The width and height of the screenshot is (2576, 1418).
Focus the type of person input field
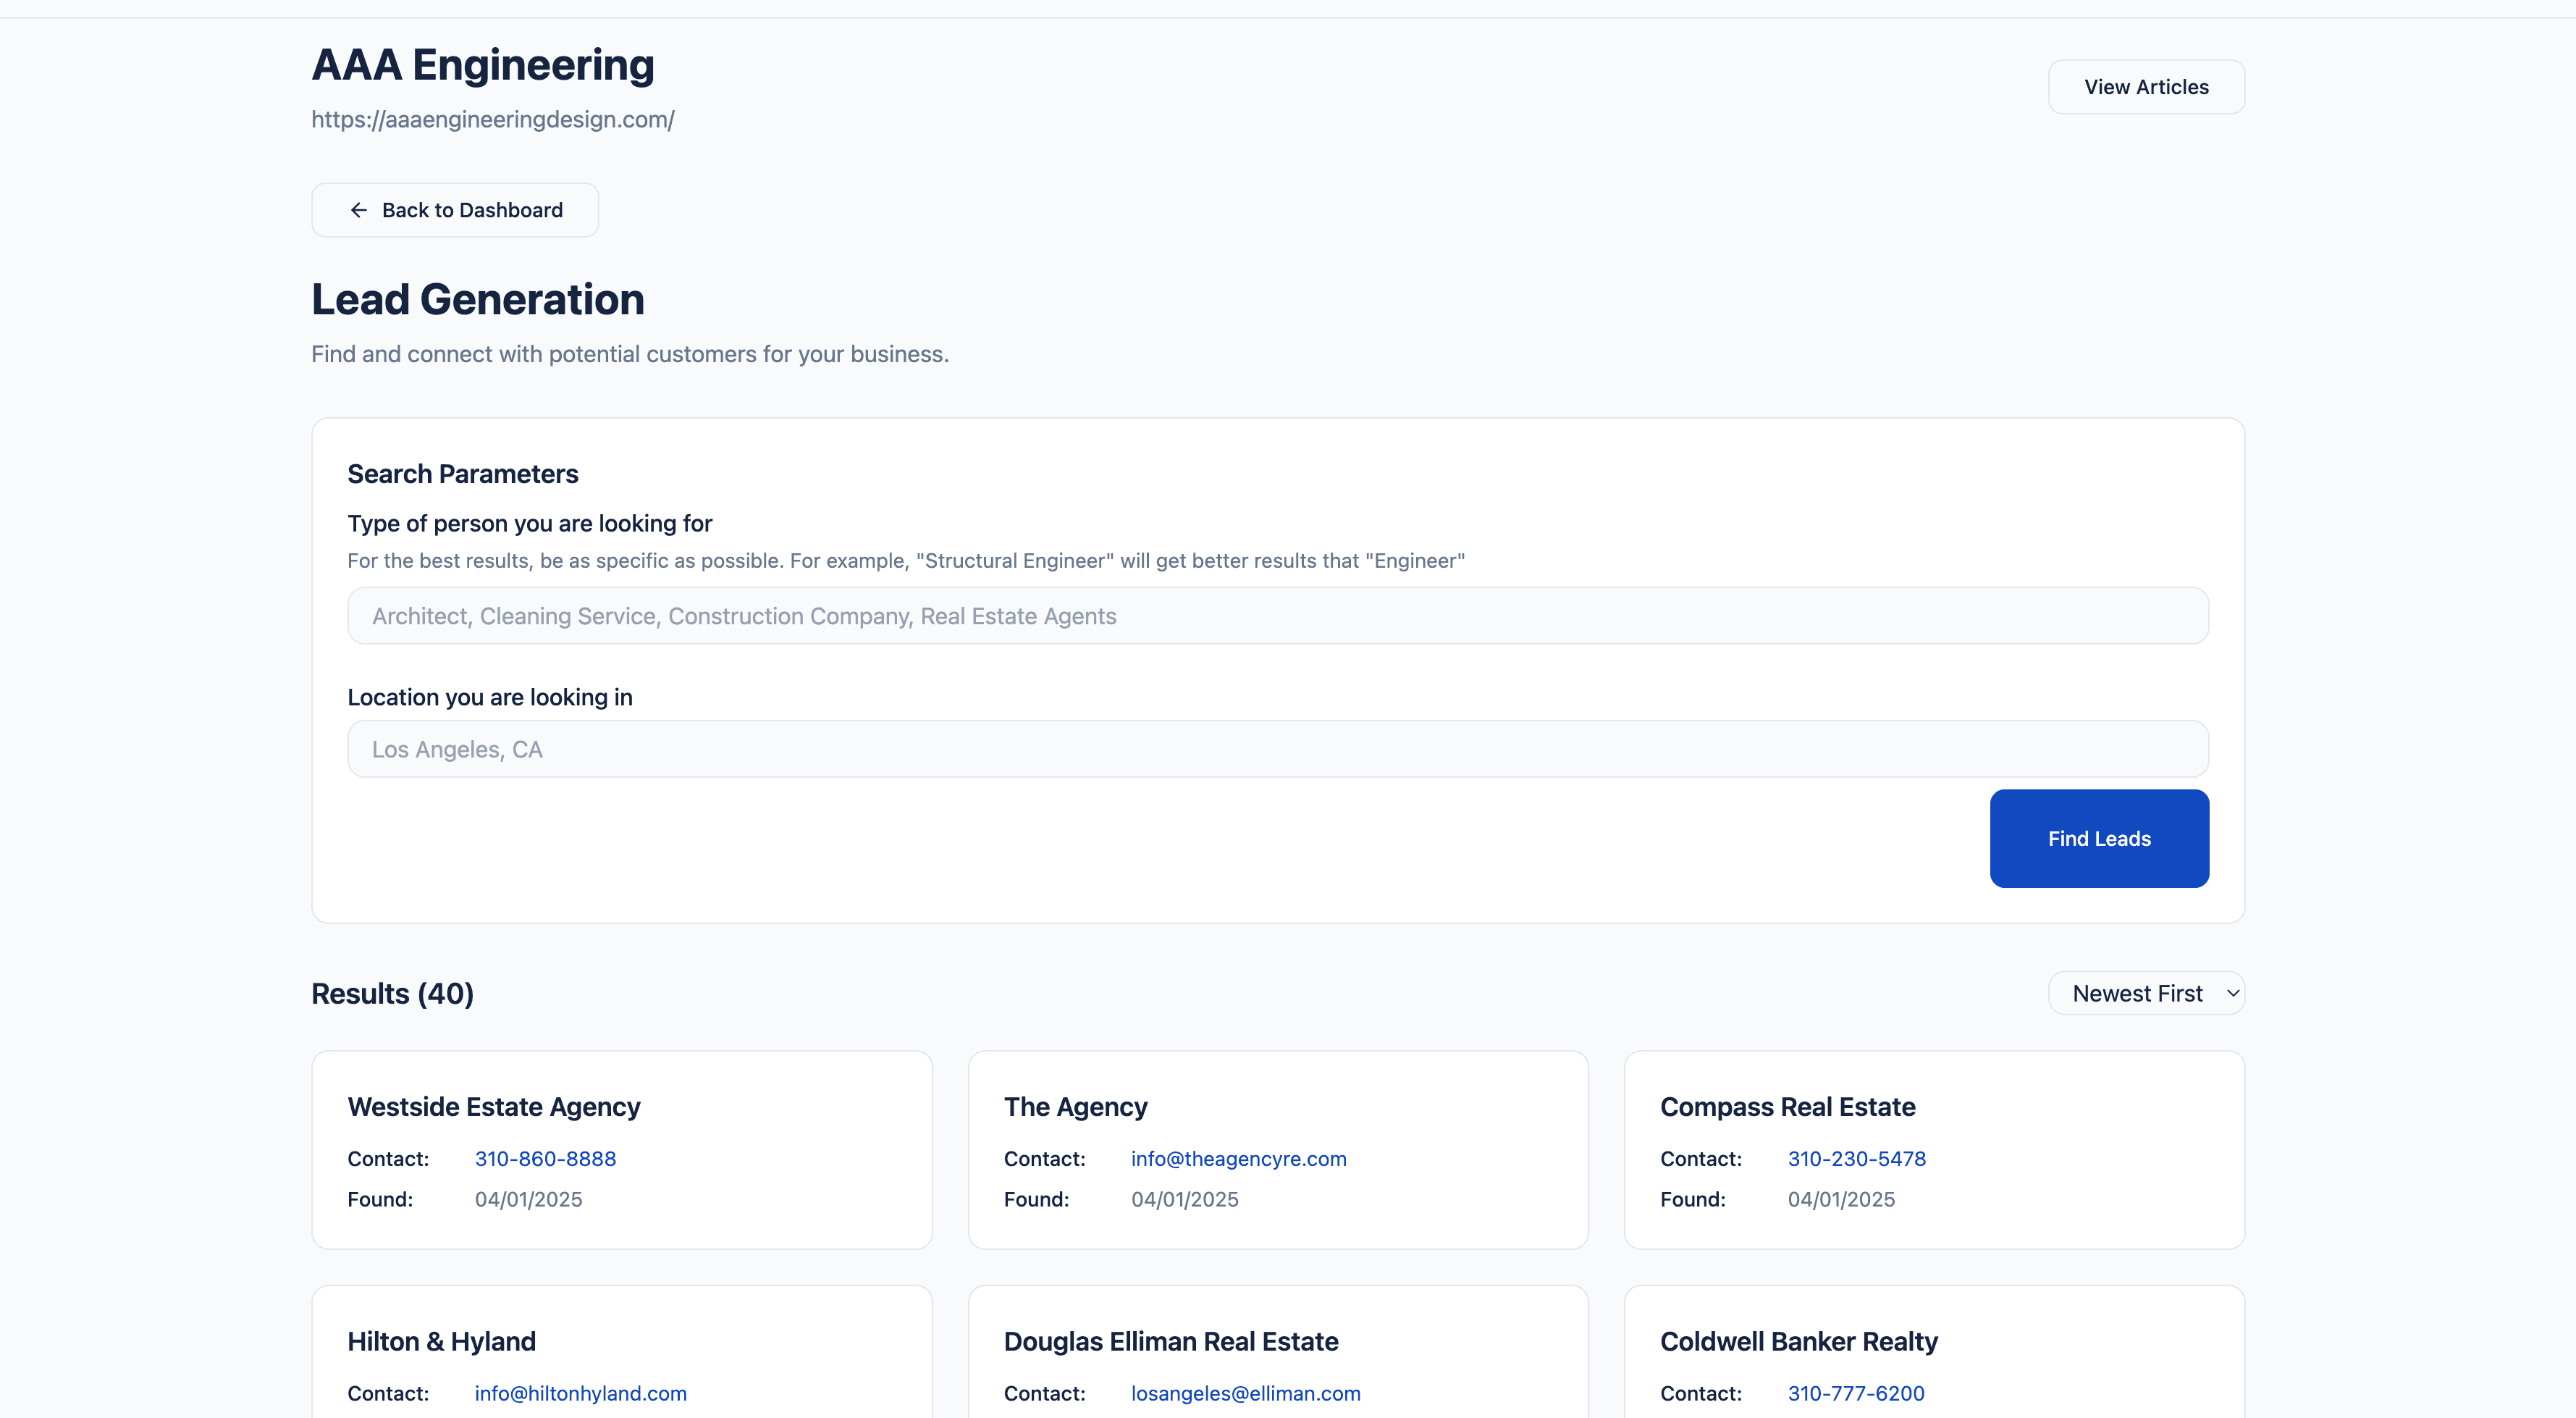(x=1277, y=616)
